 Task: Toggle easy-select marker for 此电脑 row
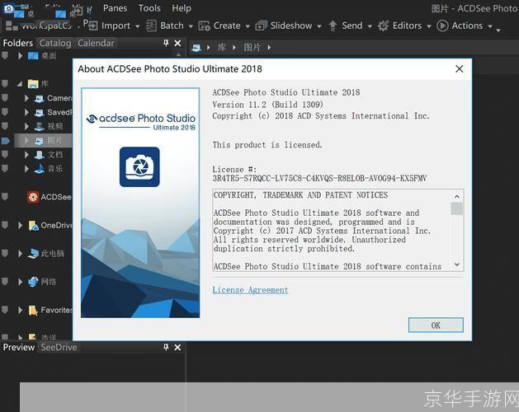point(5,253)
